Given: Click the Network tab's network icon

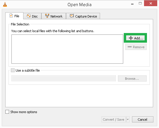Looking at the screenshot, I should click(x=47, y=16).
